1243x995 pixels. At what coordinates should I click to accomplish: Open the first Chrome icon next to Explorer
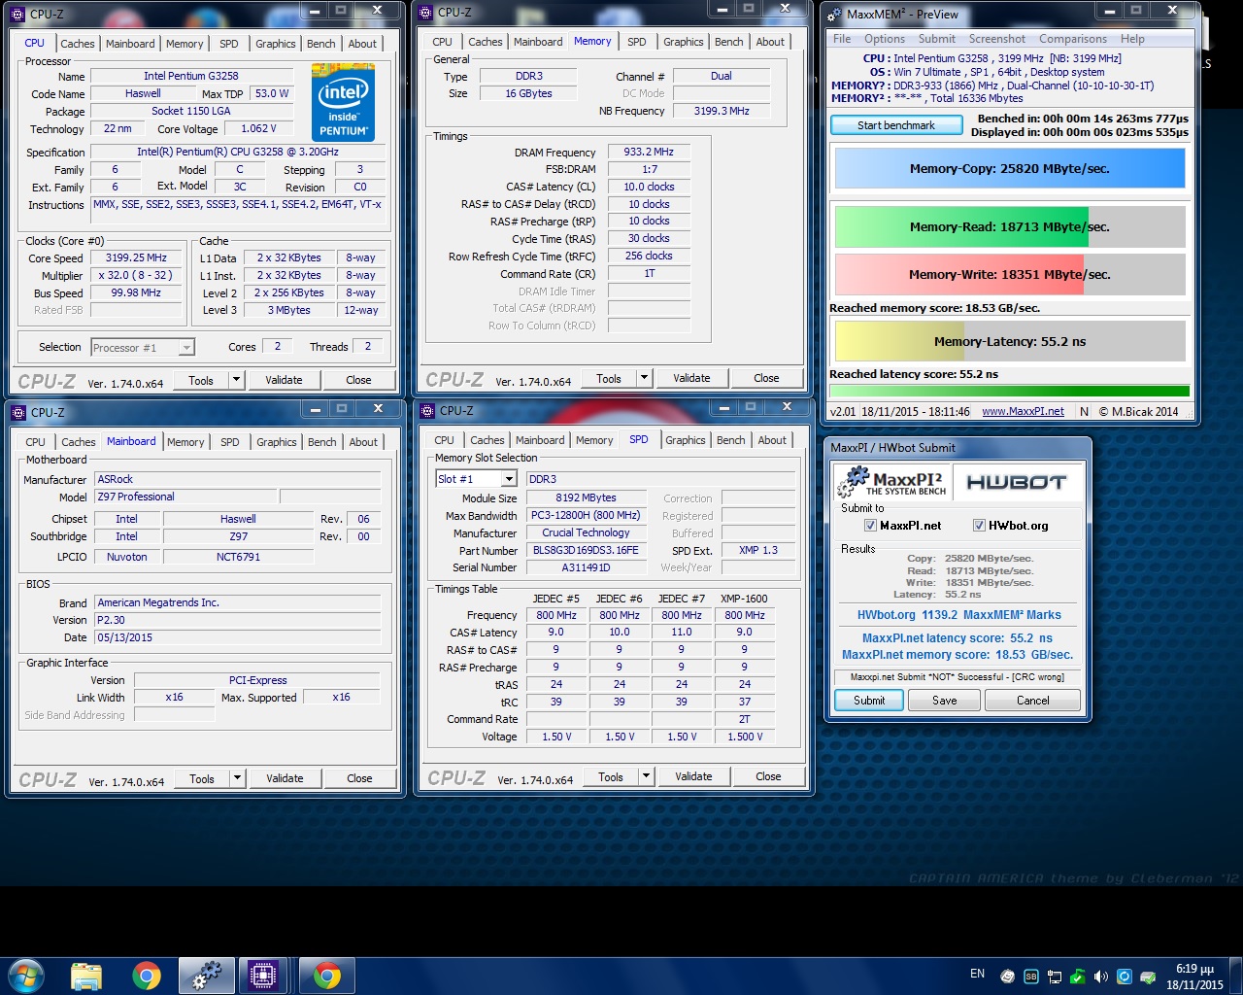[x=147, y=976]
